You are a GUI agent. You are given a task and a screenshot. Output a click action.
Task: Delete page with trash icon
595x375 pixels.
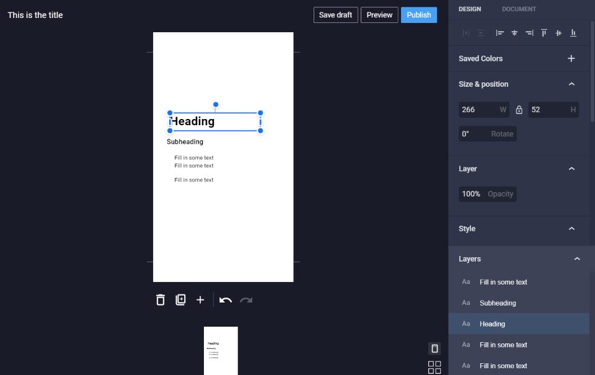click(x=161, y=300)
